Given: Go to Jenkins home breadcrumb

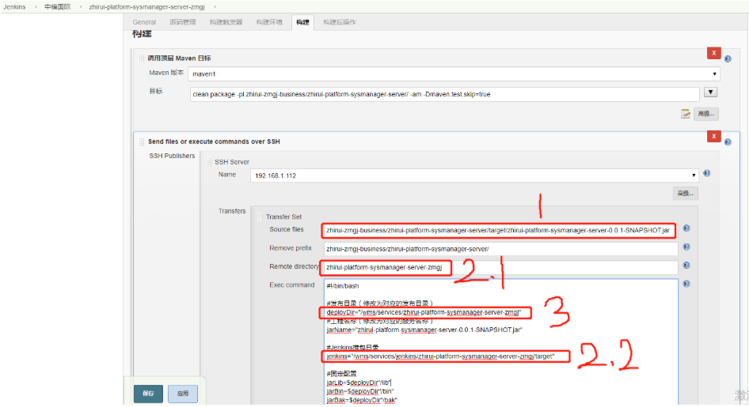Looking at the screenshot, I should point(15,6).
